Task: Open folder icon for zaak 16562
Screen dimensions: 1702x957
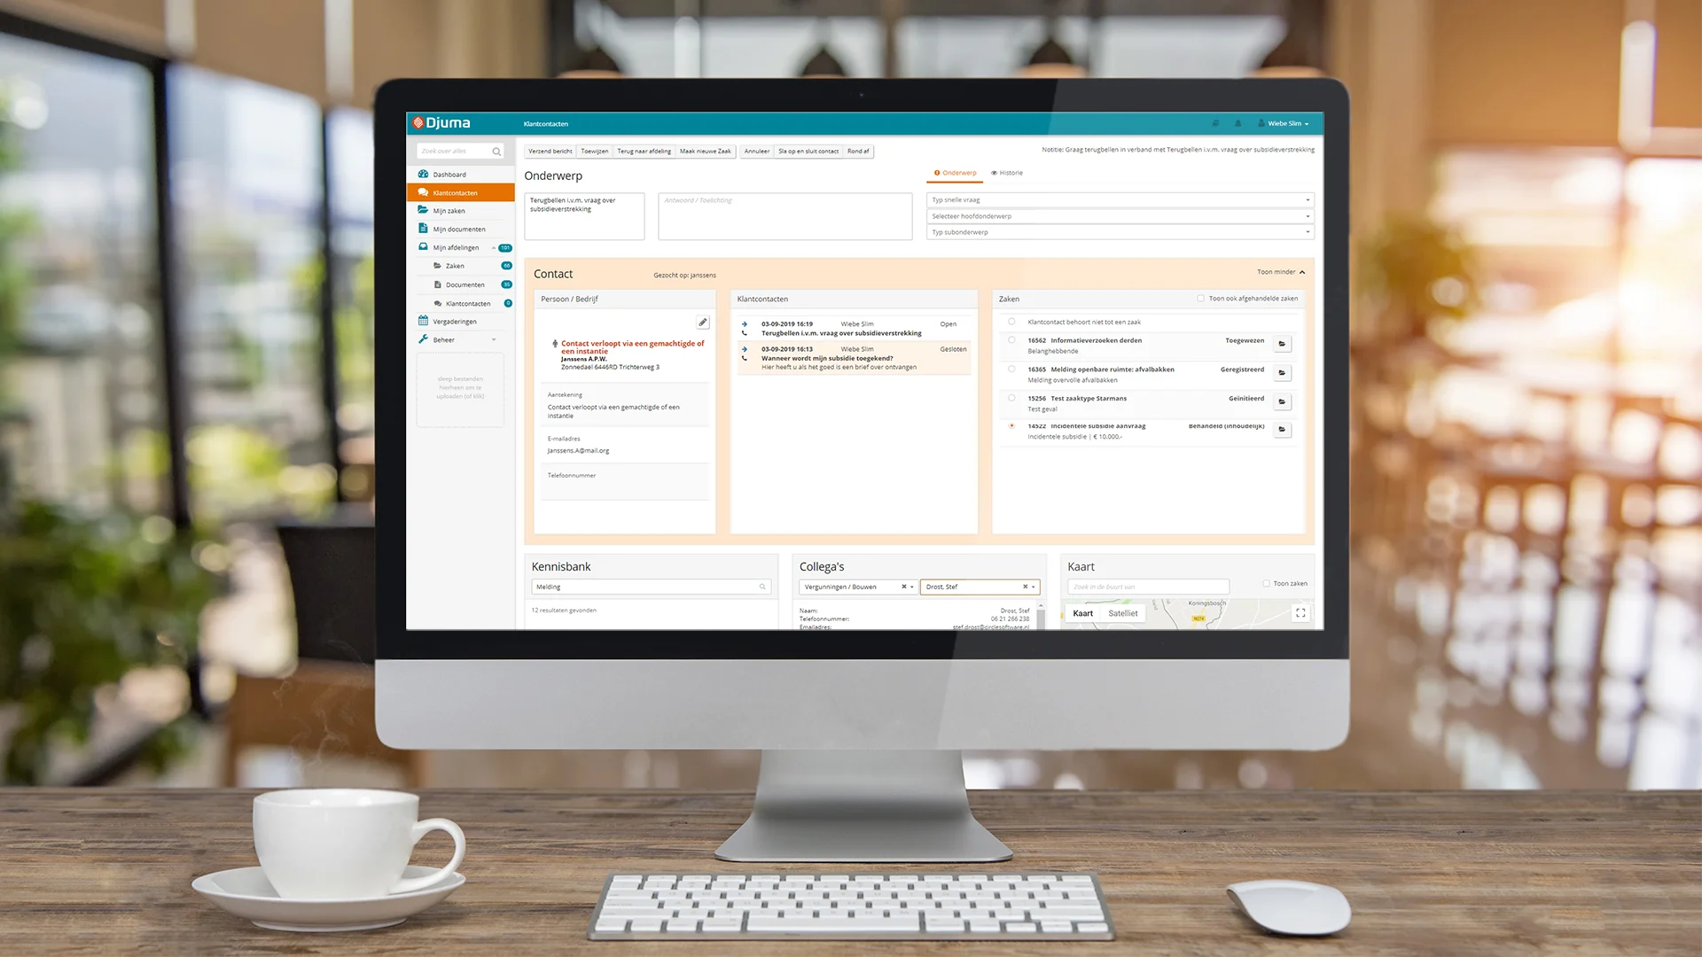Action: point(1282,344)
